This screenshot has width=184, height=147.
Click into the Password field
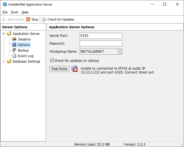coord(101,44)
